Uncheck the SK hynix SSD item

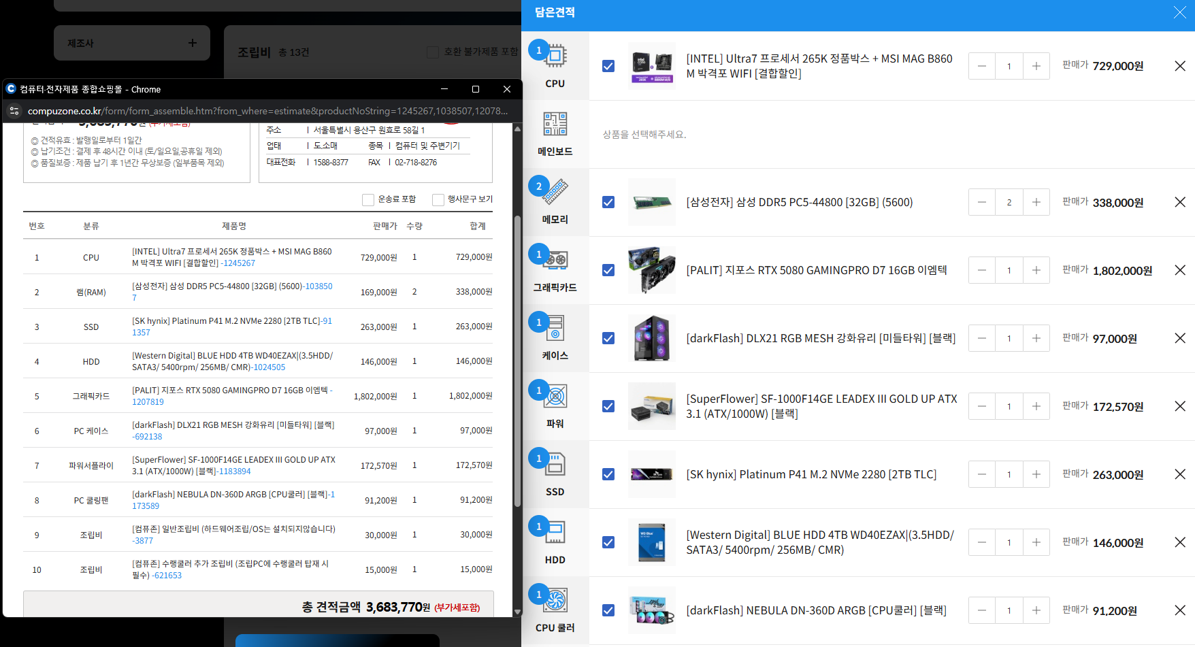point(608,474)
